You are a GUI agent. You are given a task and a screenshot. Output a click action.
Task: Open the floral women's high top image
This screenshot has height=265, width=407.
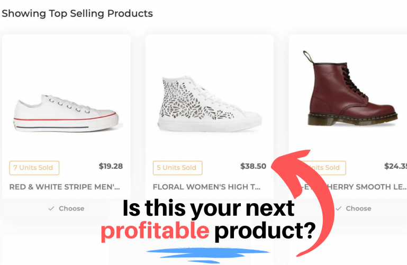(x=210, y=104)
